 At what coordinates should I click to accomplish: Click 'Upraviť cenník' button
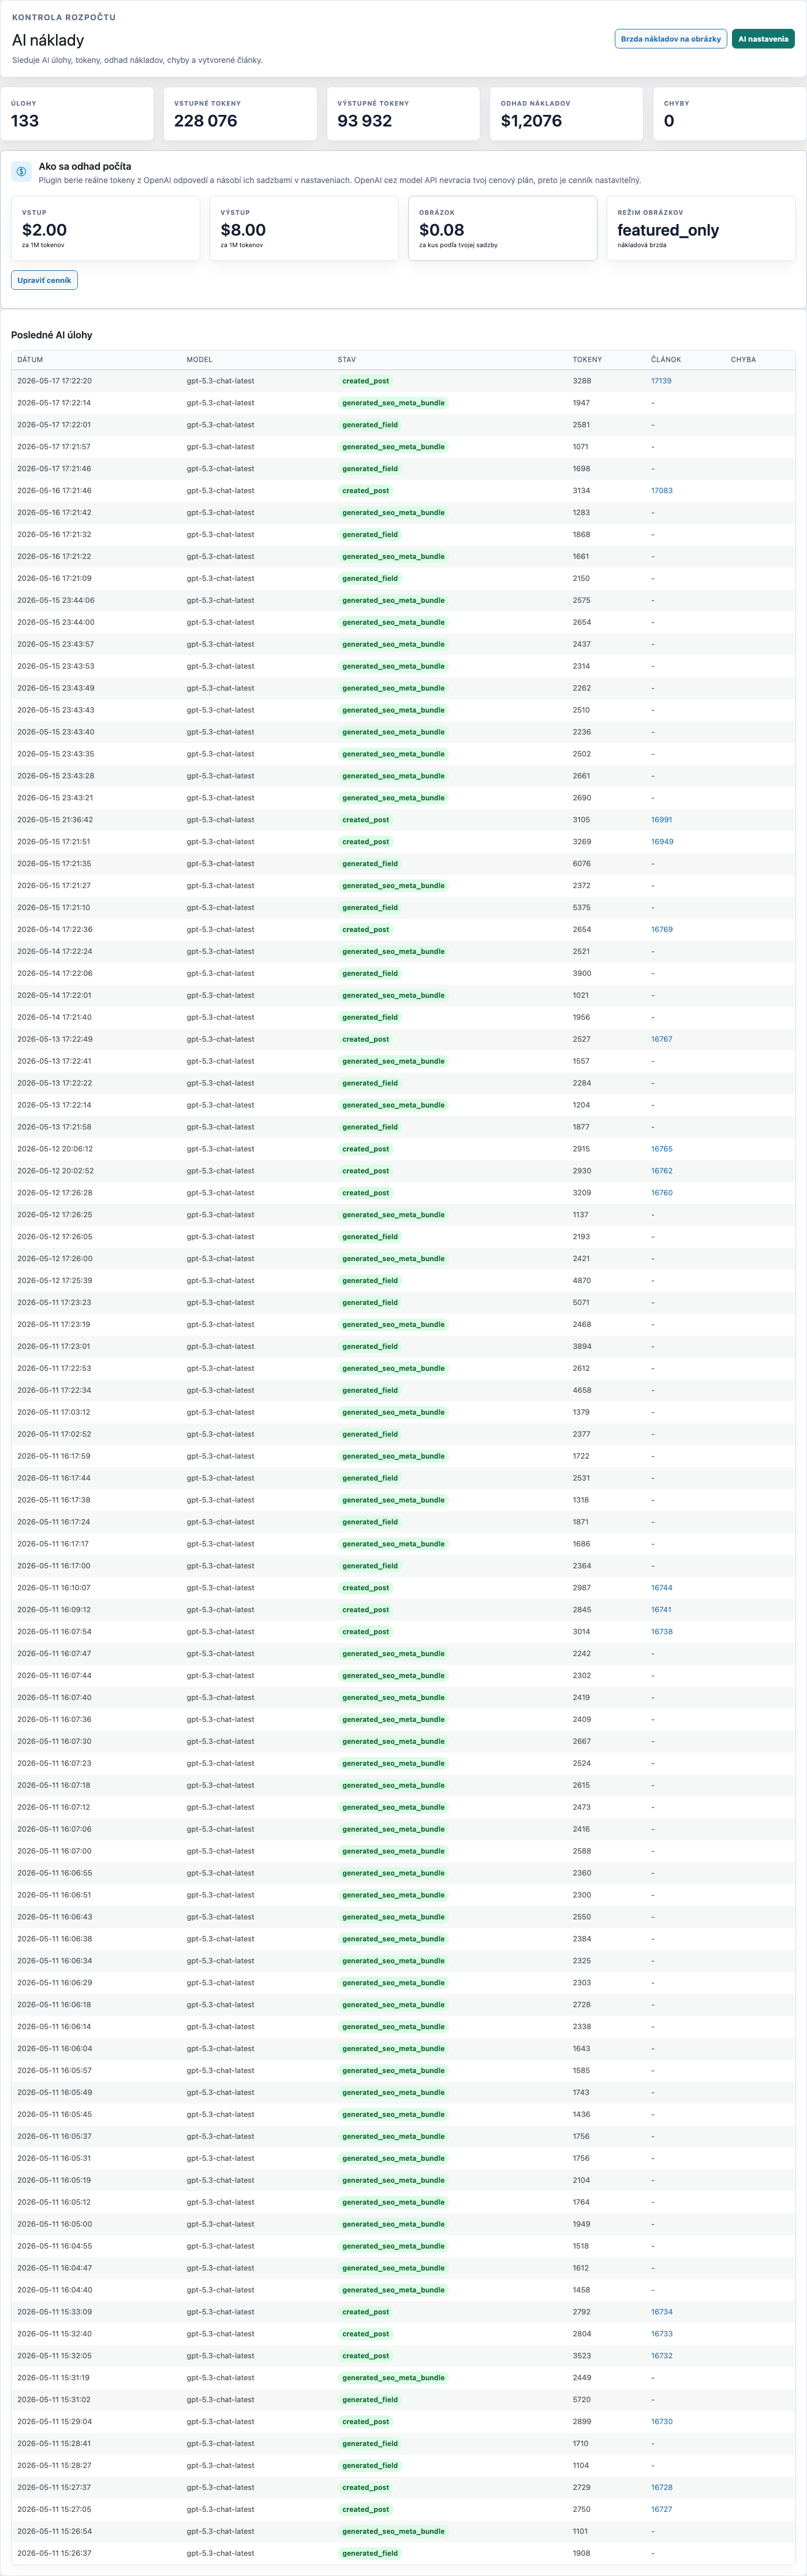coord(44,280)
